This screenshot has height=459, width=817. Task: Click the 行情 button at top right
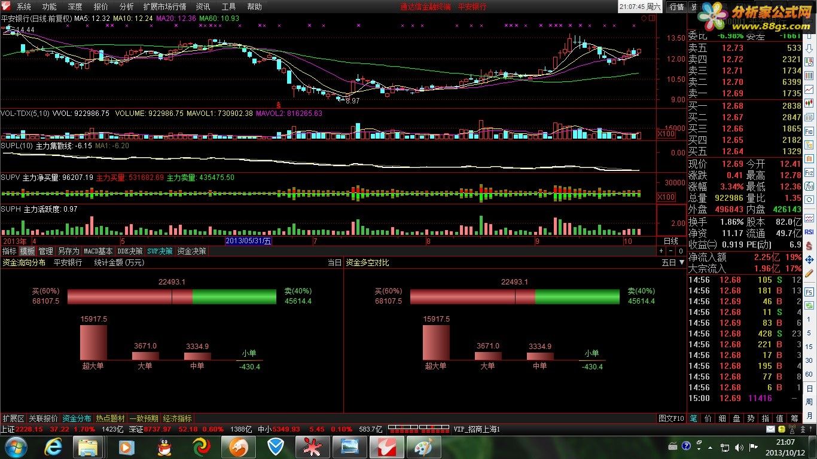(x=676, y=7)
